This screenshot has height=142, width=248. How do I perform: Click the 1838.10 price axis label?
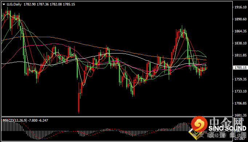(240, 43)
